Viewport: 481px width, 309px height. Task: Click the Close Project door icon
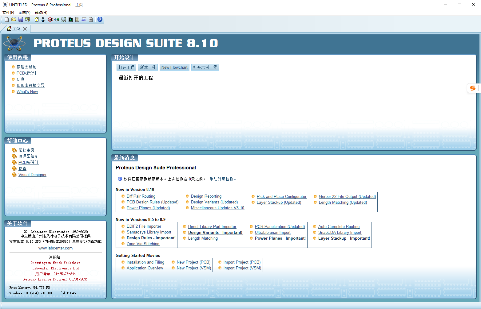pos(27,19)
